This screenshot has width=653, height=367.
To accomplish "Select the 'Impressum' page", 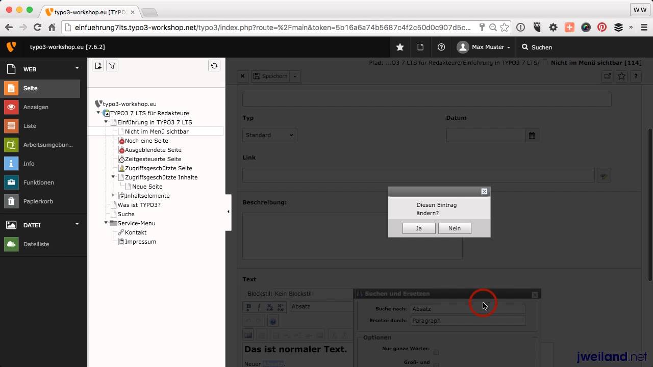I will tap(140, 242).
